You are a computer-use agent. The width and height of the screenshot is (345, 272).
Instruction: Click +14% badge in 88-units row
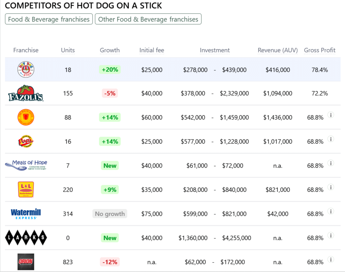tap(110, 117)
